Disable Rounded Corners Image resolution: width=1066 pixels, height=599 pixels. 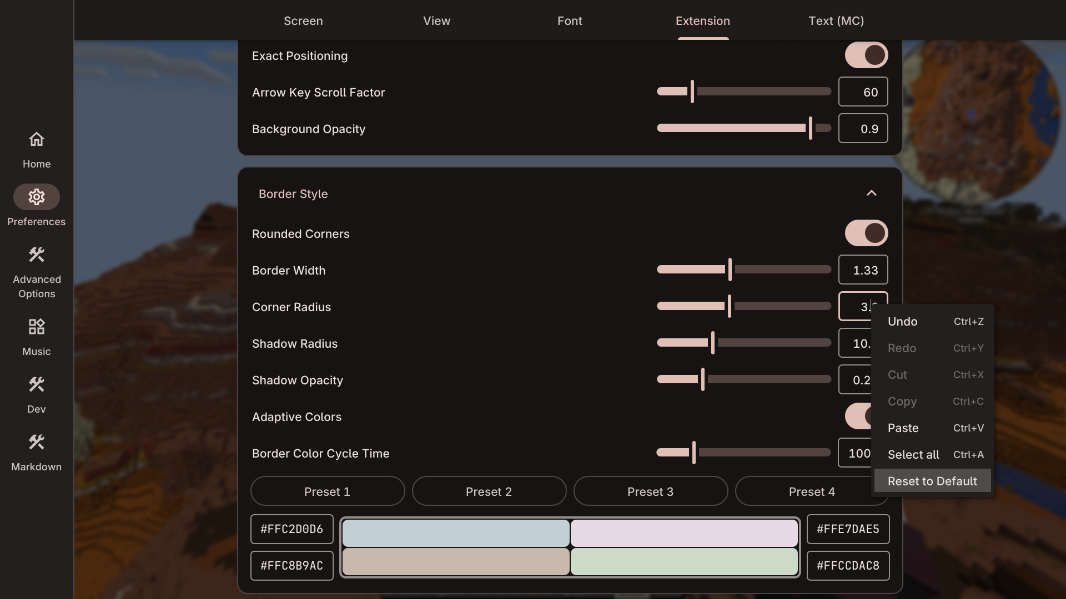point(866,233)
